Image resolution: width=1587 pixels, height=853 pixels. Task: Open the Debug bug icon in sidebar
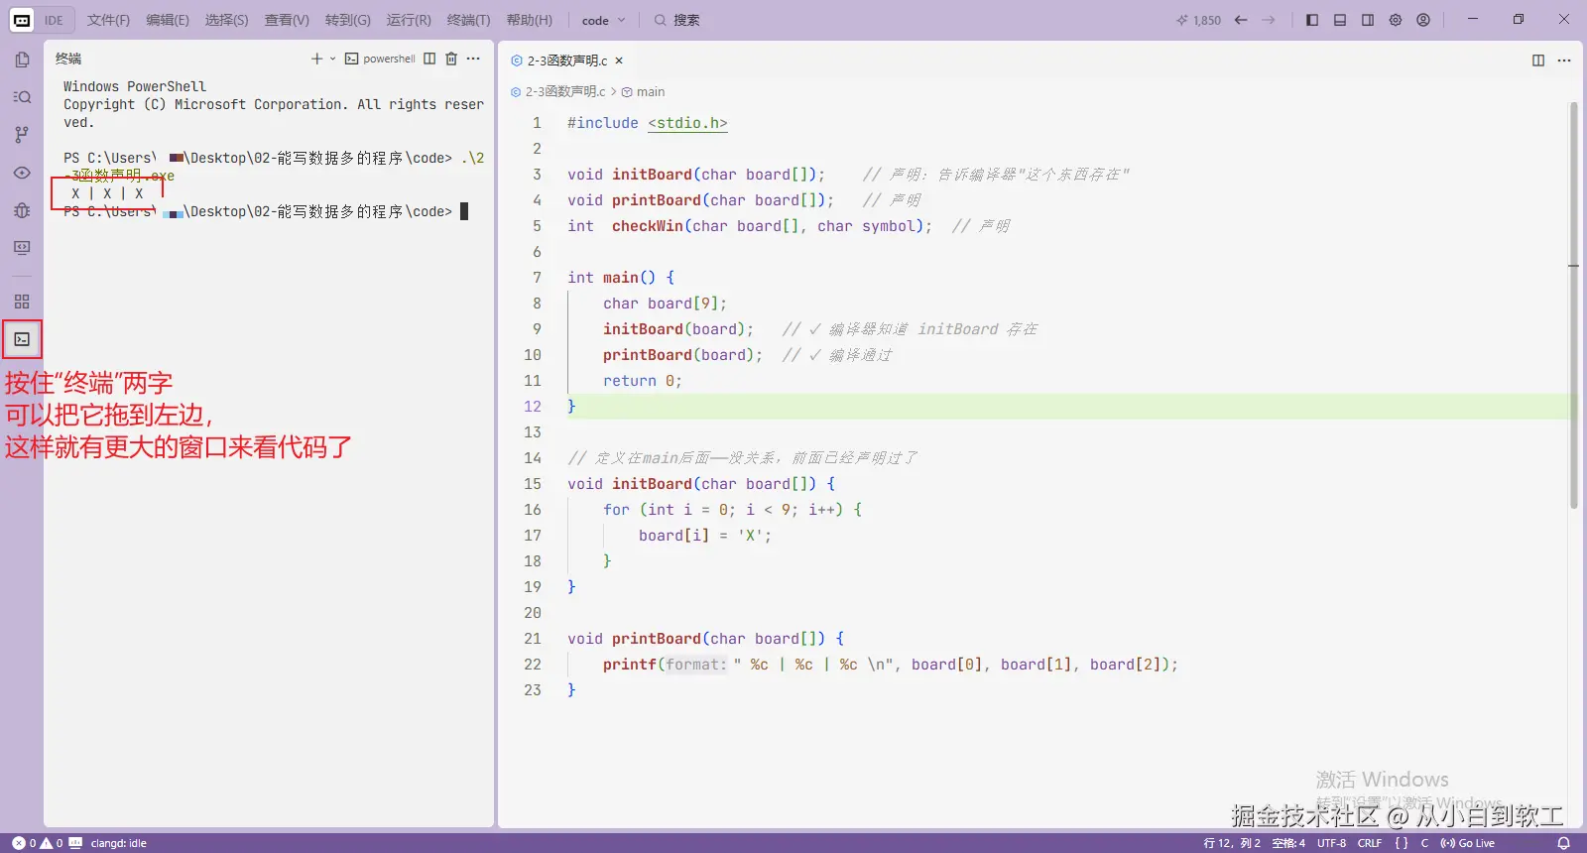22,210
